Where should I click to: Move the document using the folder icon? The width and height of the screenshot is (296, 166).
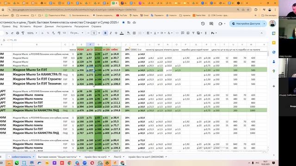(129, 23)
